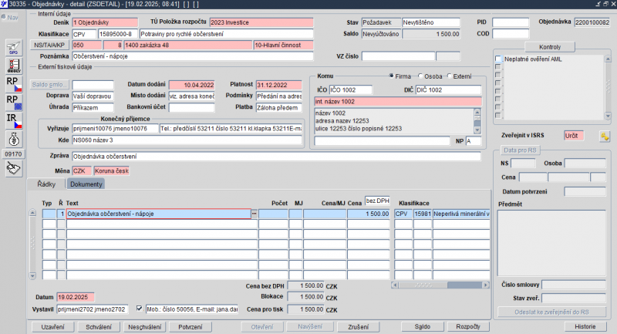Click the SPS airplane icon in the sidebar
The width and height of the screenshot is (617, 334).
(14, 47)
